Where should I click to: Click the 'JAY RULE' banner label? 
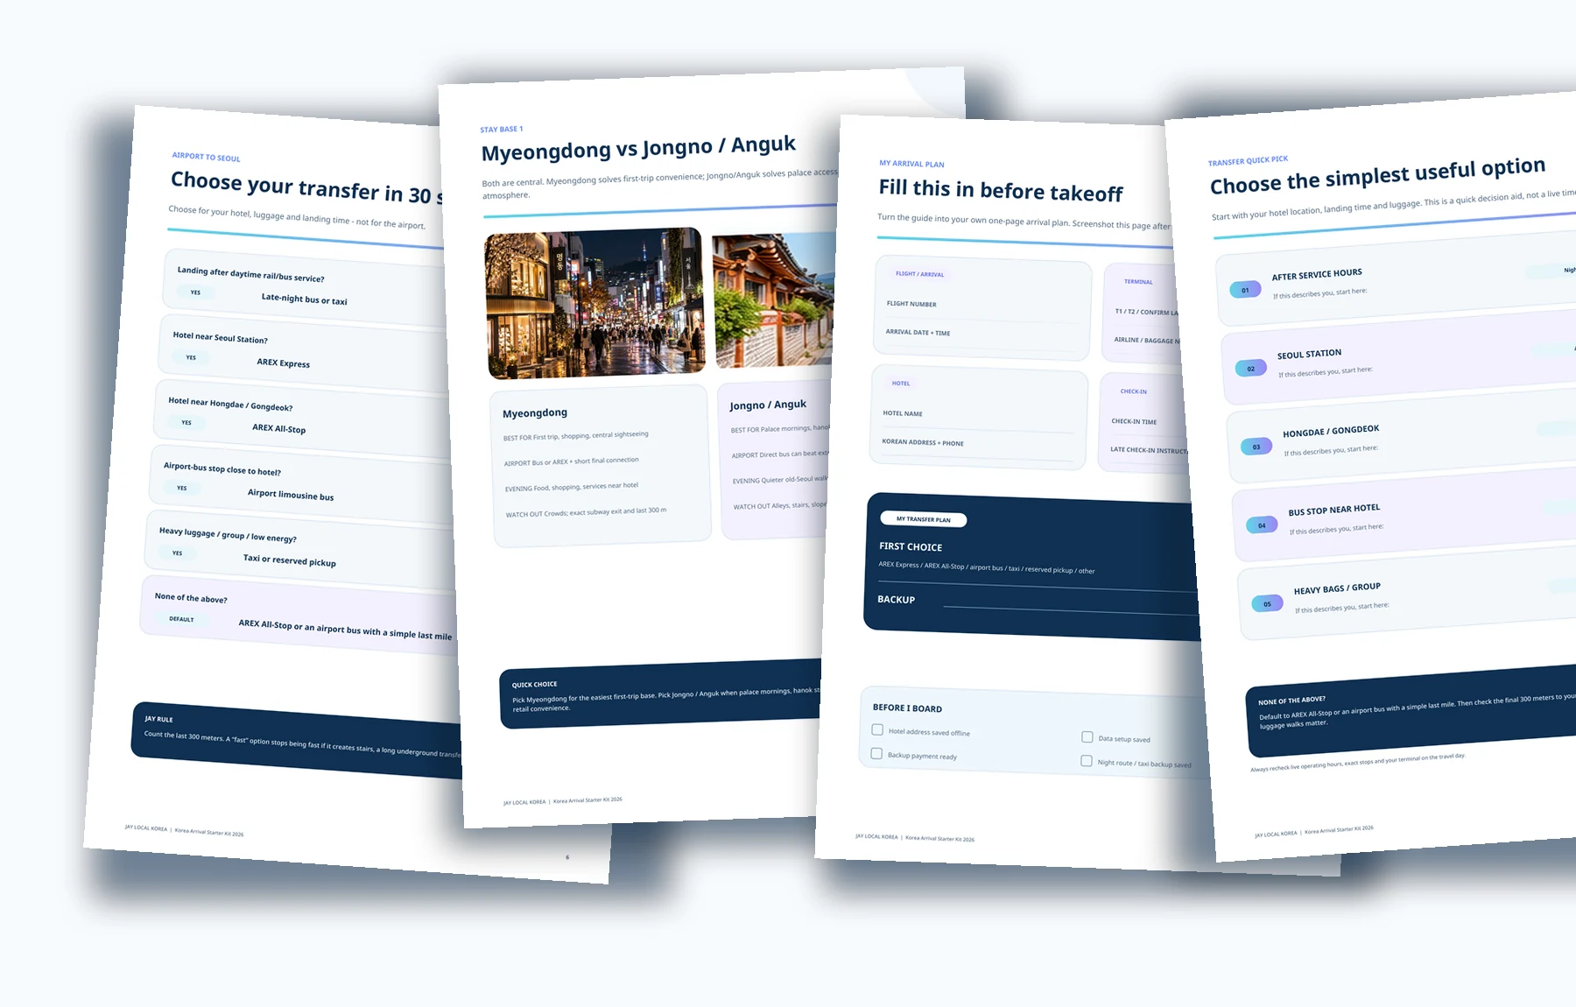[158, 719]
